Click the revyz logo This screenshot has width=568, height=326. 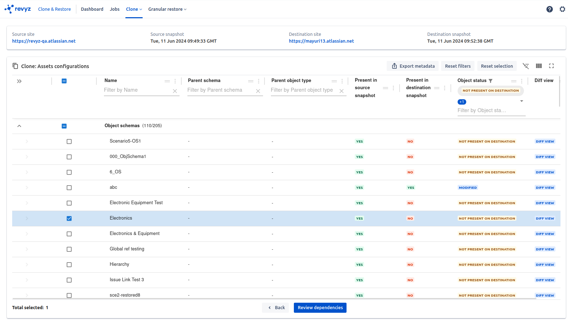tap(18, 9)
